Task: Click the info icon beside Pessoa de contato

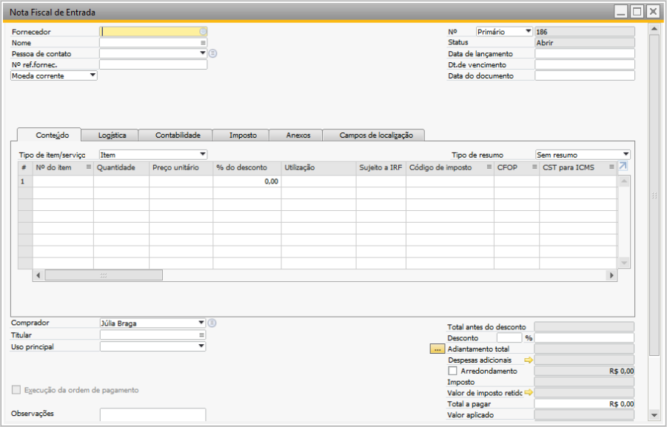Action: [x=212, y=53]
